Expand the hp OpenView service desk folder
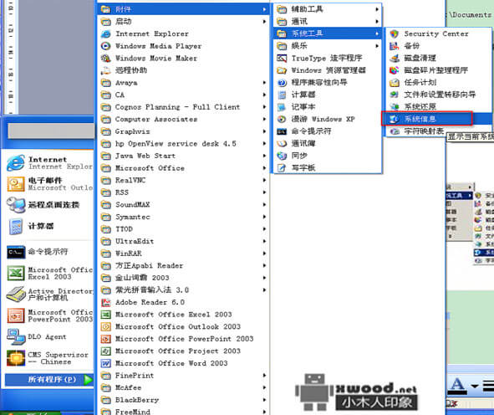This screenshot has height=415, width=494. pyautogui.click(x=183, y=144)
